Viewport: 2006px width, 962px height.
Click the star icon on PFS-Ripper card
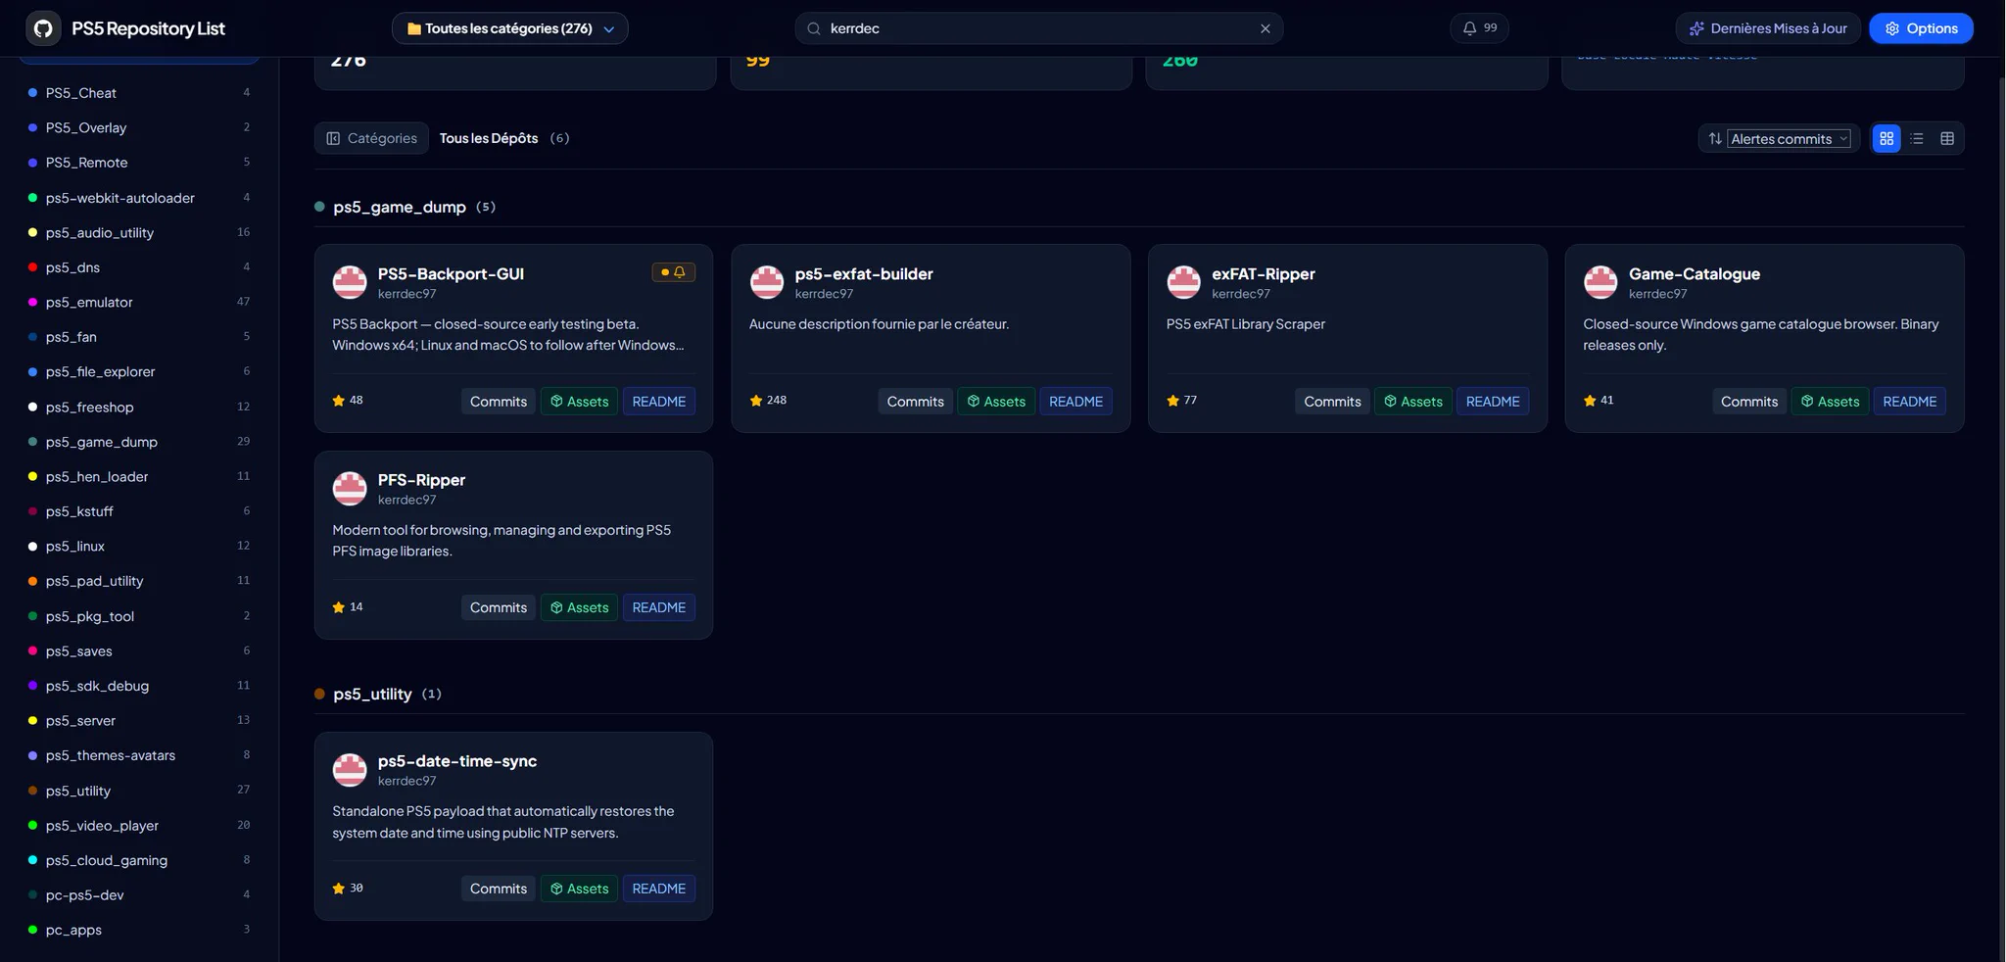[339, 607]
